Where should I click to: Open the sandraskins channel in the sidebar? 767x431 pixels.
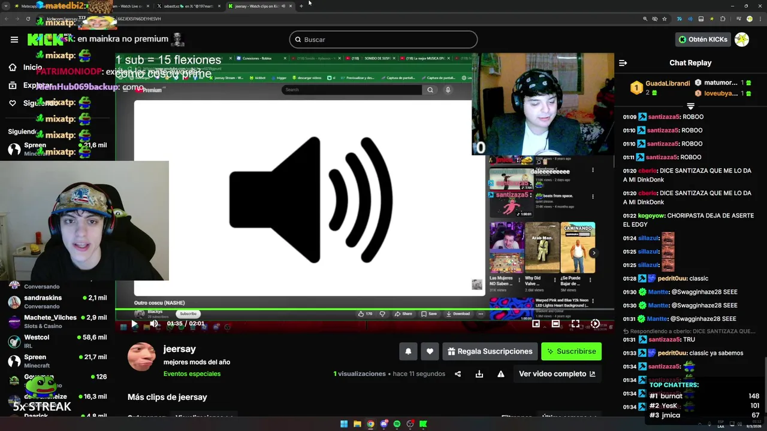coord(58,302)
